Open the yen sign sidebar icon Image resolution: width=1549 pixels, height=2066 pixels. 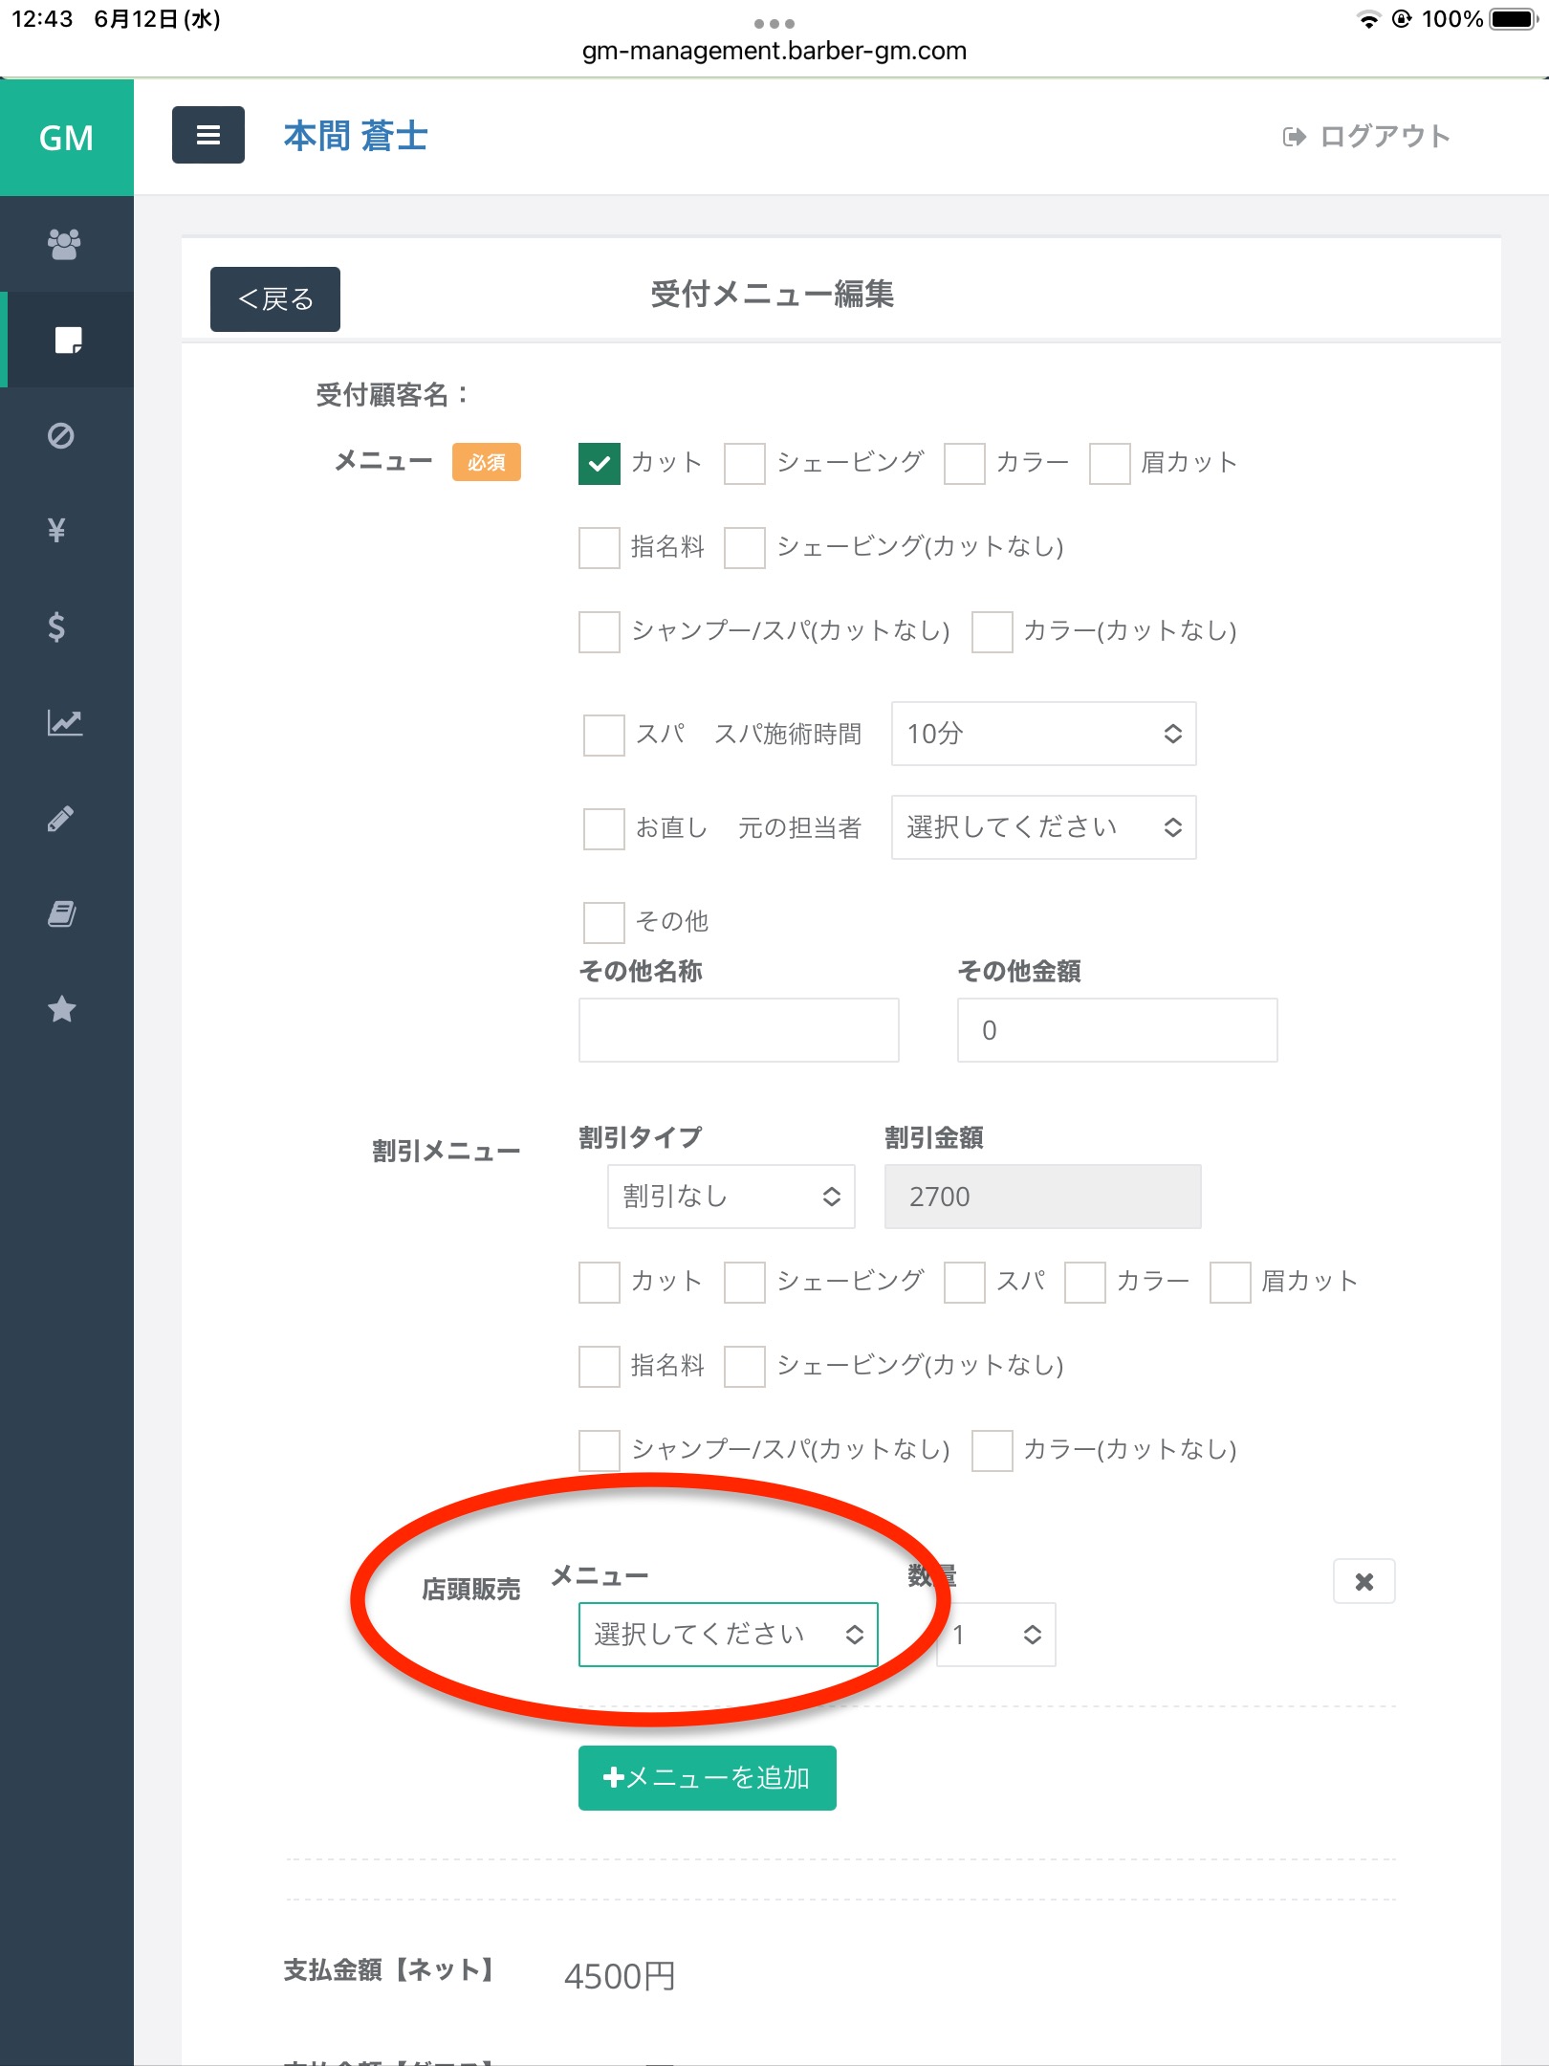[57, 530]
